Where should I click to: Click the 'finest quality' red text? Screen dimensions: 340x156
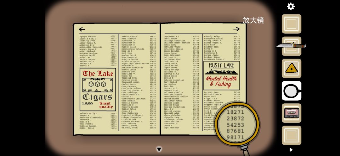[x=106, y=105]
